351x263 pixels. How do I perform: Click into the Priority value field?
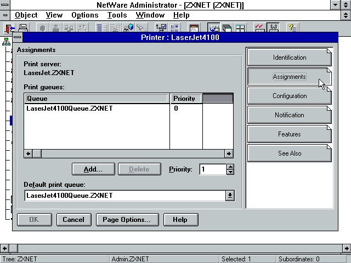(x=213, y=169)
